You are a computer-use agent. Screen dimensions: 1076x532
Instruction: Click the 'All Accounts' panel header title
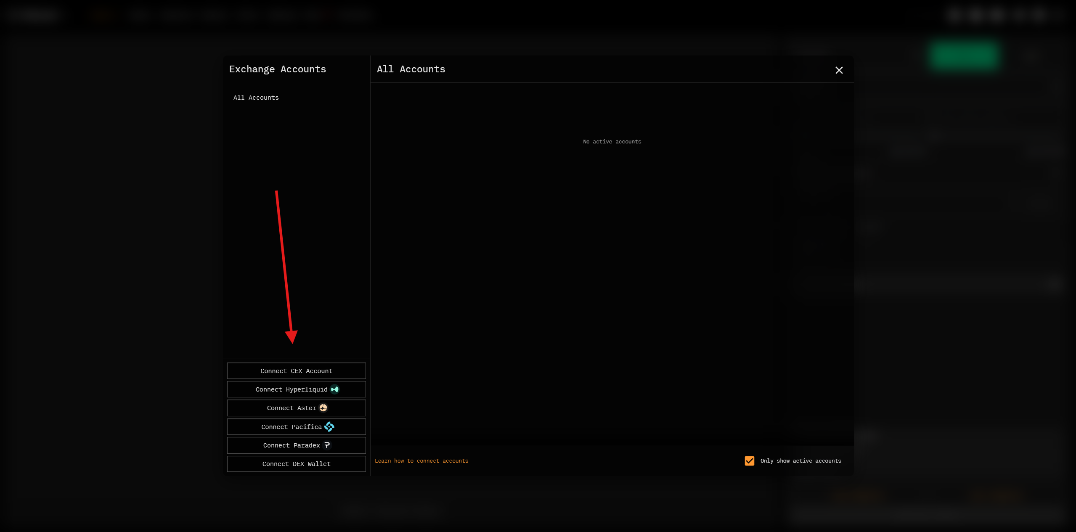[411, 69]
